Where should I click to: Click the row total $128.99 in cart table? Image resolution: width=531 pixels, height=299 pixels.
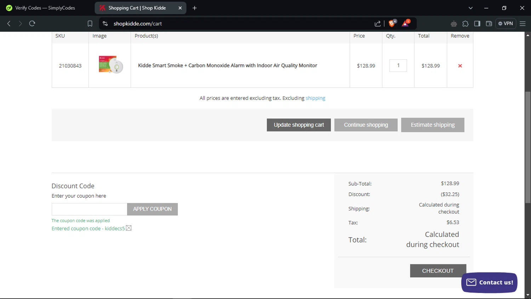(x=430, y=66)
